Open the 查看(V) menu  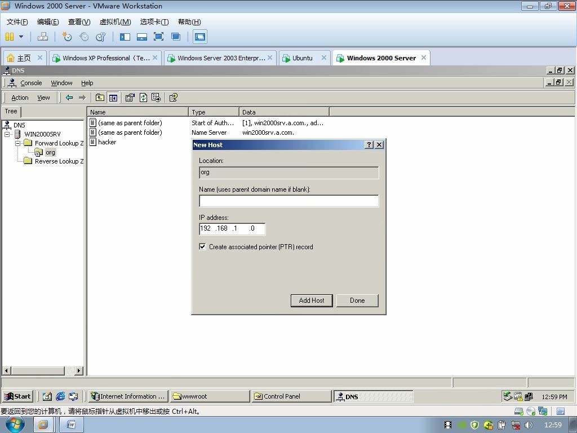[79, 22]
